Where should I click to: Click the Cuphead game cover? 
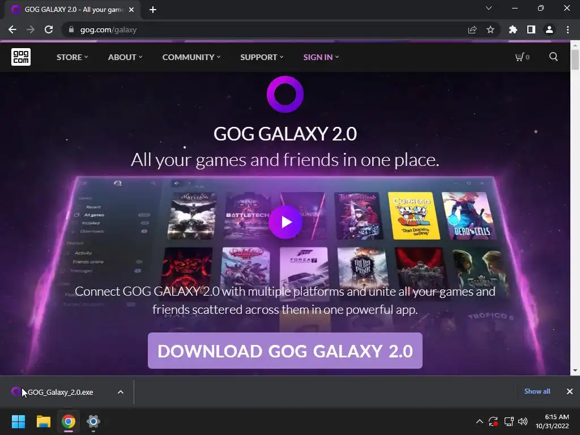click(413, 216)
